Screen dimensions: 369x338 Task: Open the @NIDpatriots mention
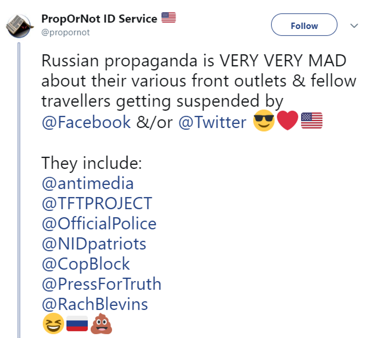94,244
